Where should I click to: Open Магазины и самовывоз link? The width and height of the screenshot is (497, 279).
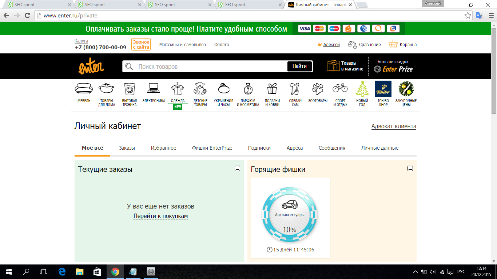183,45
